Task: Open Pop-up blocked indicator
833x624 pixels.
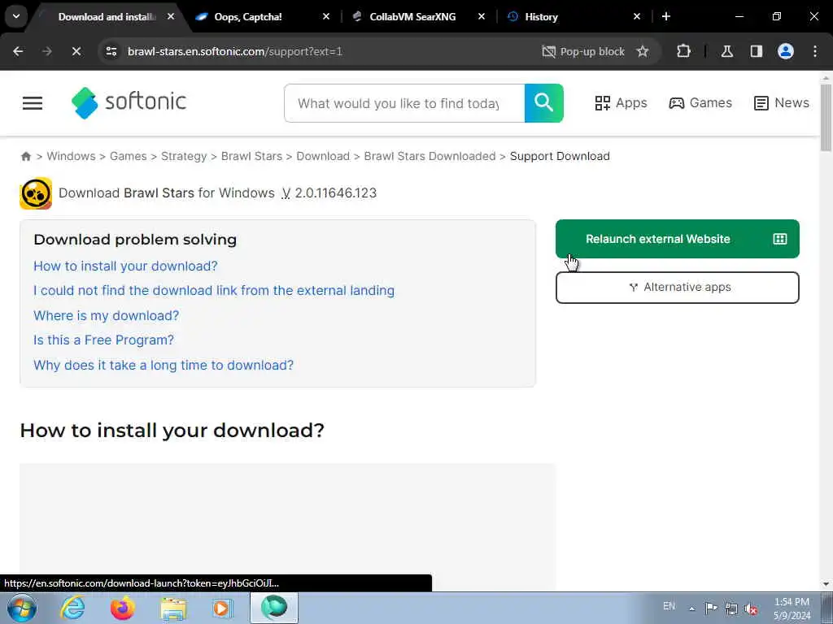Action: tap(583, 51)
